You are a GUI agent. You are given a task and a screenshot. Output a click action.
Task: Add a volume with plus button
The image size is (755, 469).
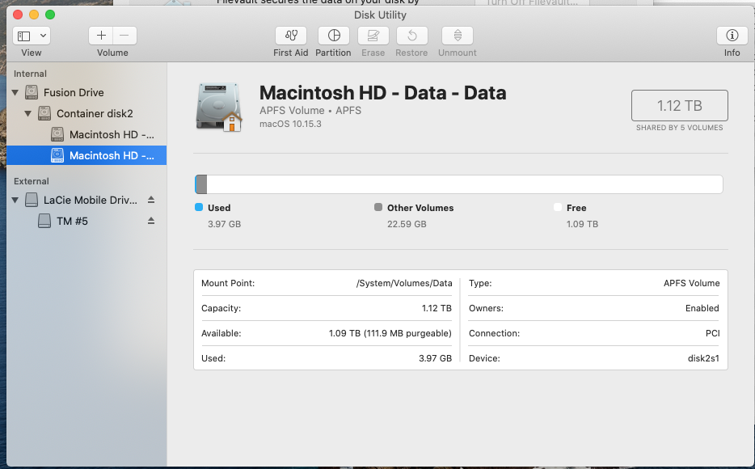[x=101, y=36]
